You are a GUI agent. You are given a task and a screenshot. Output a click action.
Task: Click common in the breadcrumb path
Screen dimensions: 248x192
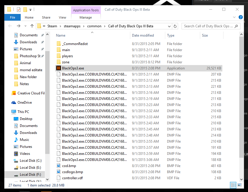click(94, 26)
